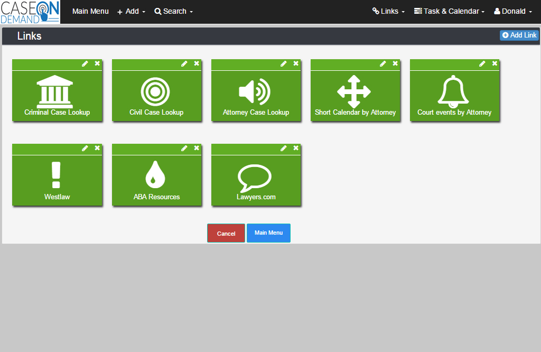
Task: Edit Court events by Attorney link
Action: coord(482,63)
